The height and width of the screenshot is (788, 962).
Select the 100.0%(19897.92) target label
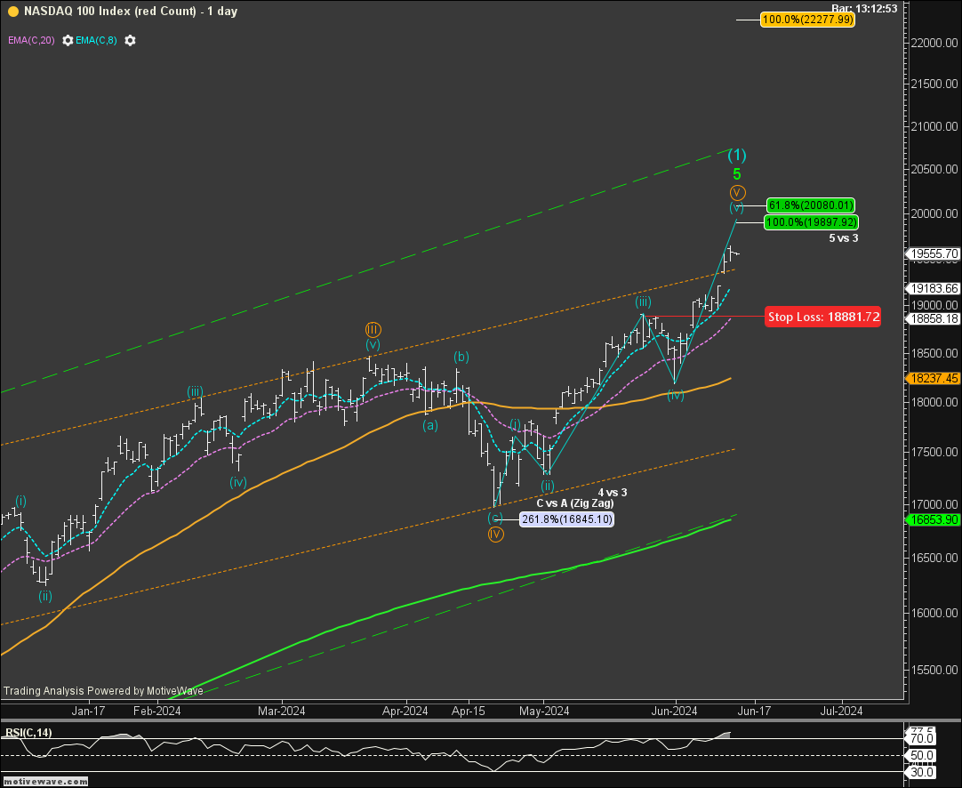tap(811, 222)
